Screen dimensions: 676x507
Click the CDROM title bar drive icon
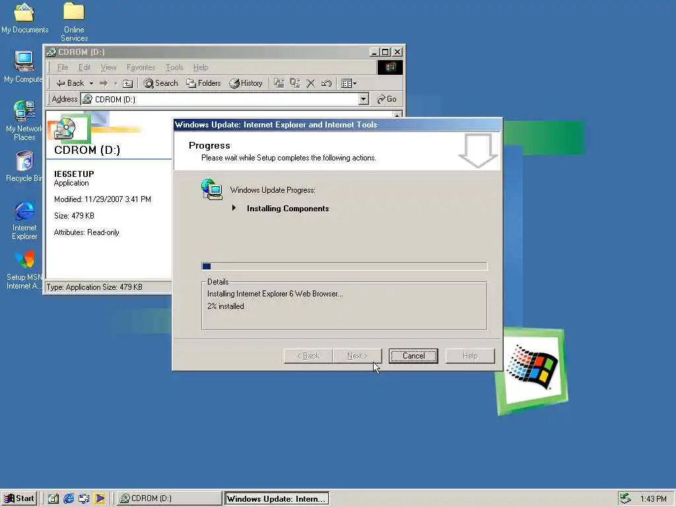point(51,52)
